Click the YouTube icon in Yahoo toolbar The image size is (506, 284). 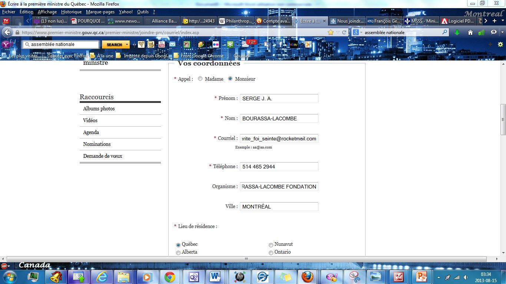[161, 44]
